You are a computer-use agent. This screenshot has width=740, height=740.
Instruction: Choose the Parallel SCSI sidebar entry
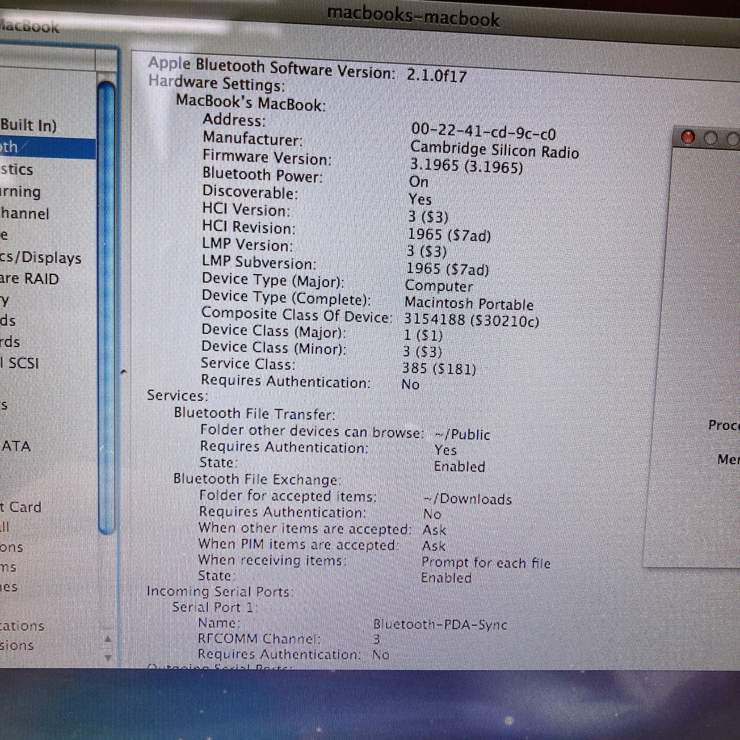click(x=19, y=363)
